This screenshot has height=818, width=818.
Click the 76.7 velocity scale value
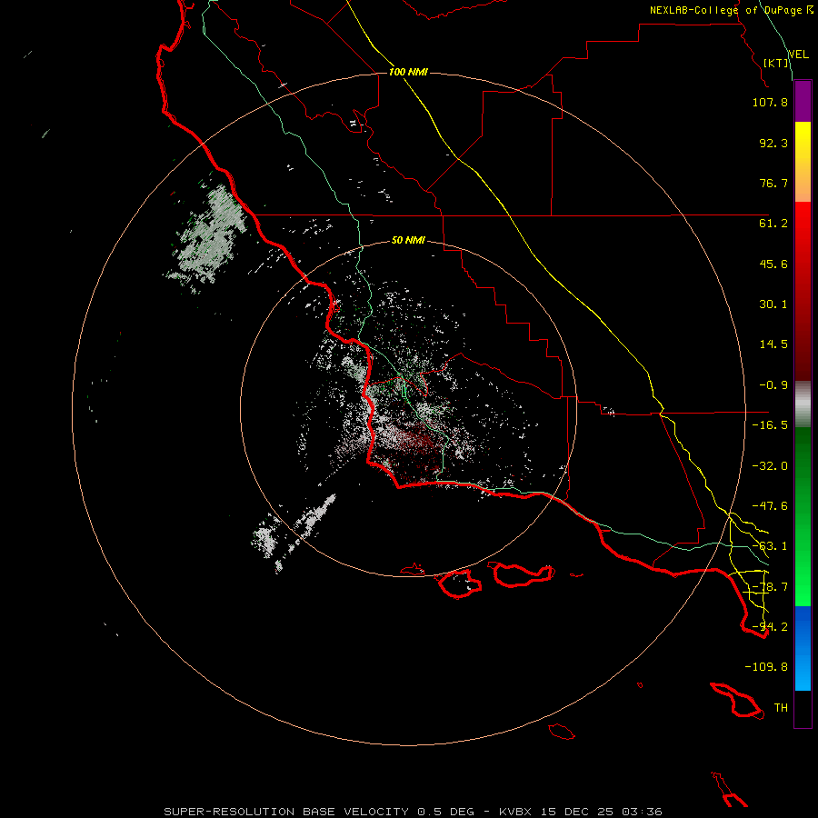(773, 183)
